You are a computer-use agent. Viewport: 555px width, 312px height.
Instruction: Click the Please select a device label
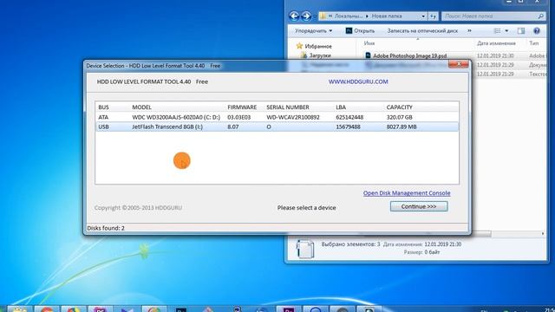pyautogui.click(x=306, y=208)
